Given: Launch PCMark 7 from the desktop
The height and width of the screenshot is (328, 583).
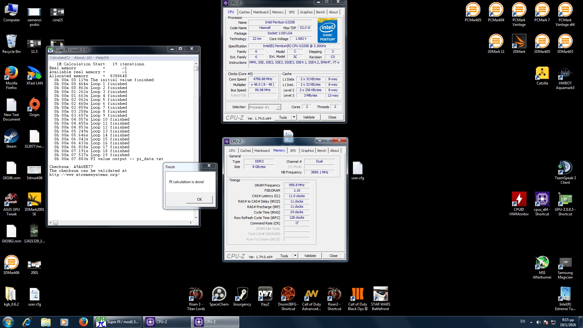Looking at the screenshot, I should click(x=542, y=12).
